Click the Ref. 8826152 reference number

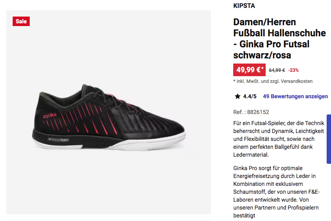pos(251,112)
